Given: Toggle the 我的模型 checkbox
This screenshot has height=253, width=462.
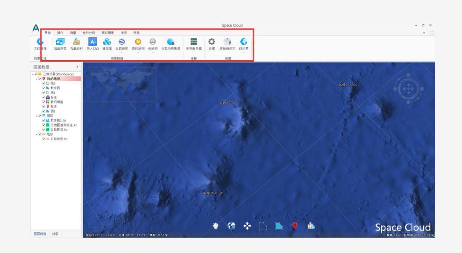Looking at the screenshot, I should pos(43,102).
